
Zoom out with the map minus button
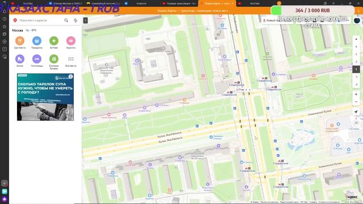(356, 102)
